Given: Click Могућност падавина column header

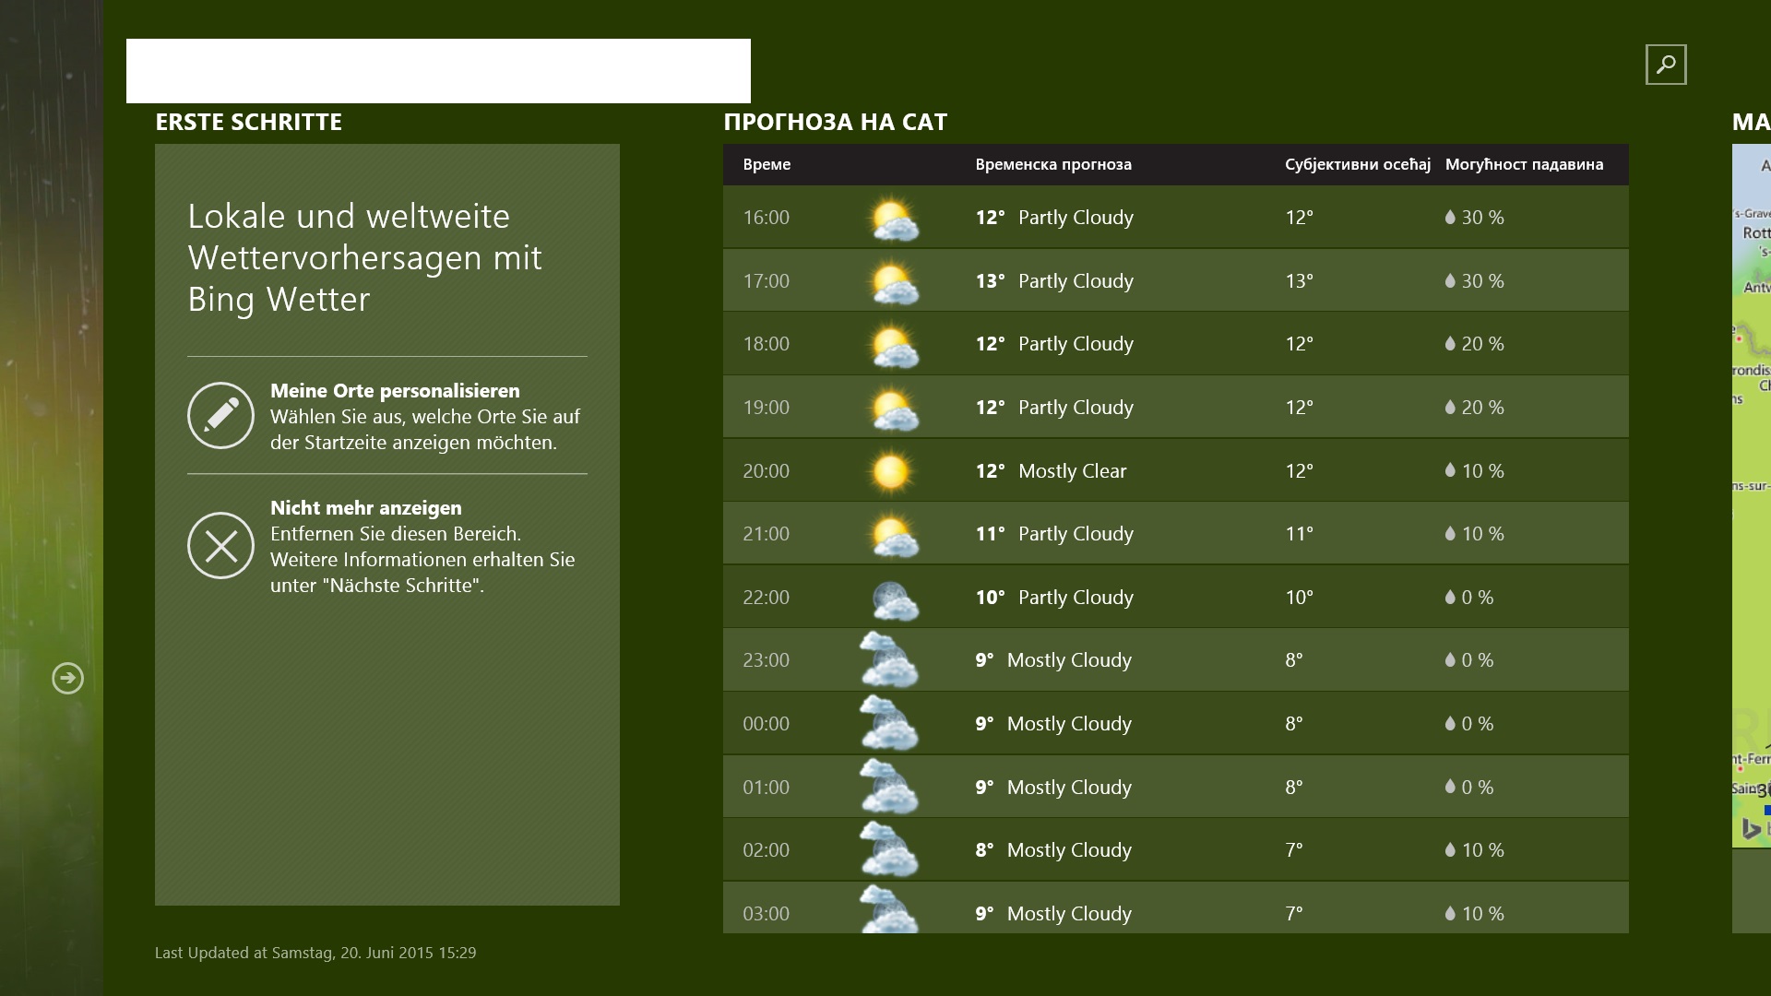Looking at the screenshot, I should (x=1524, y=164).
